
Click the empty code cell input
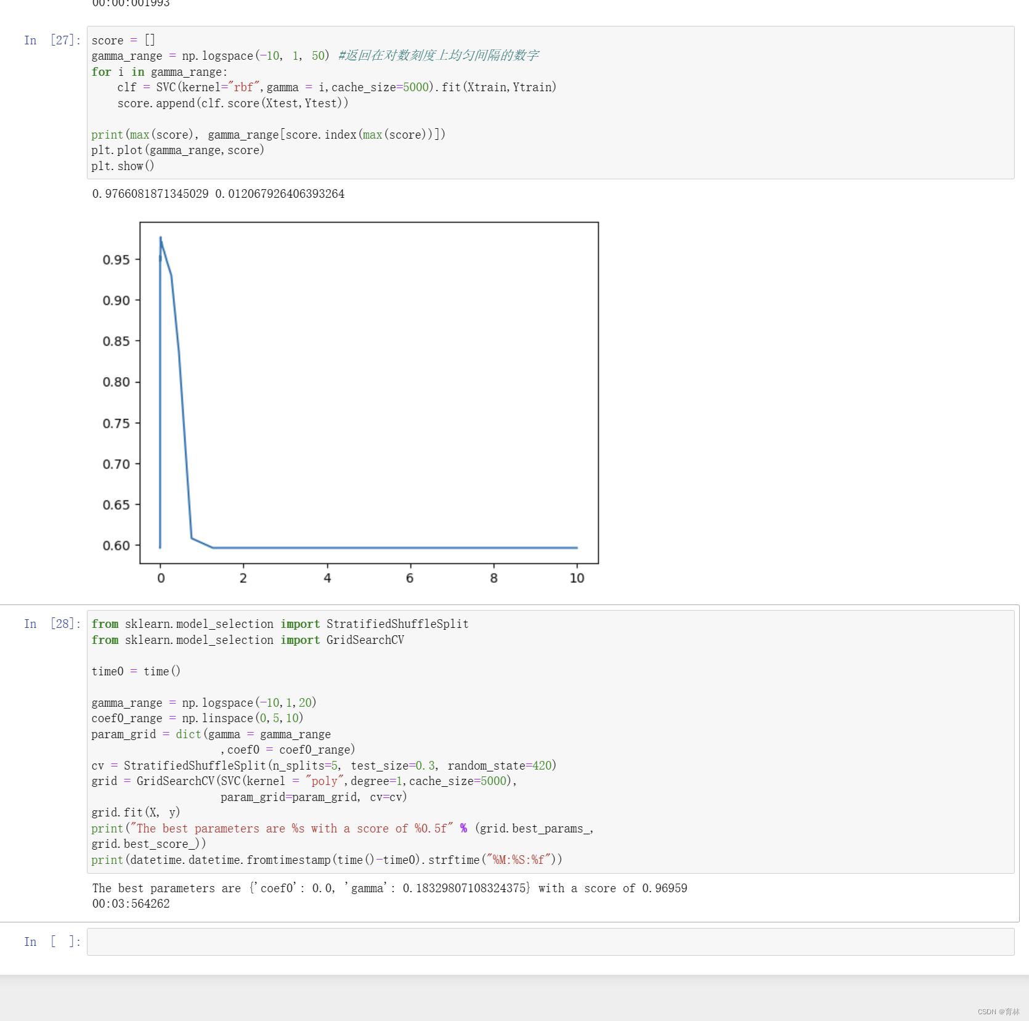coord(550,942)
